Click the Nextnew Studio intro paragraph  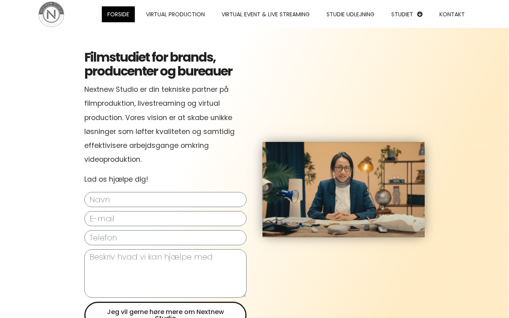(x=159, y=124)
